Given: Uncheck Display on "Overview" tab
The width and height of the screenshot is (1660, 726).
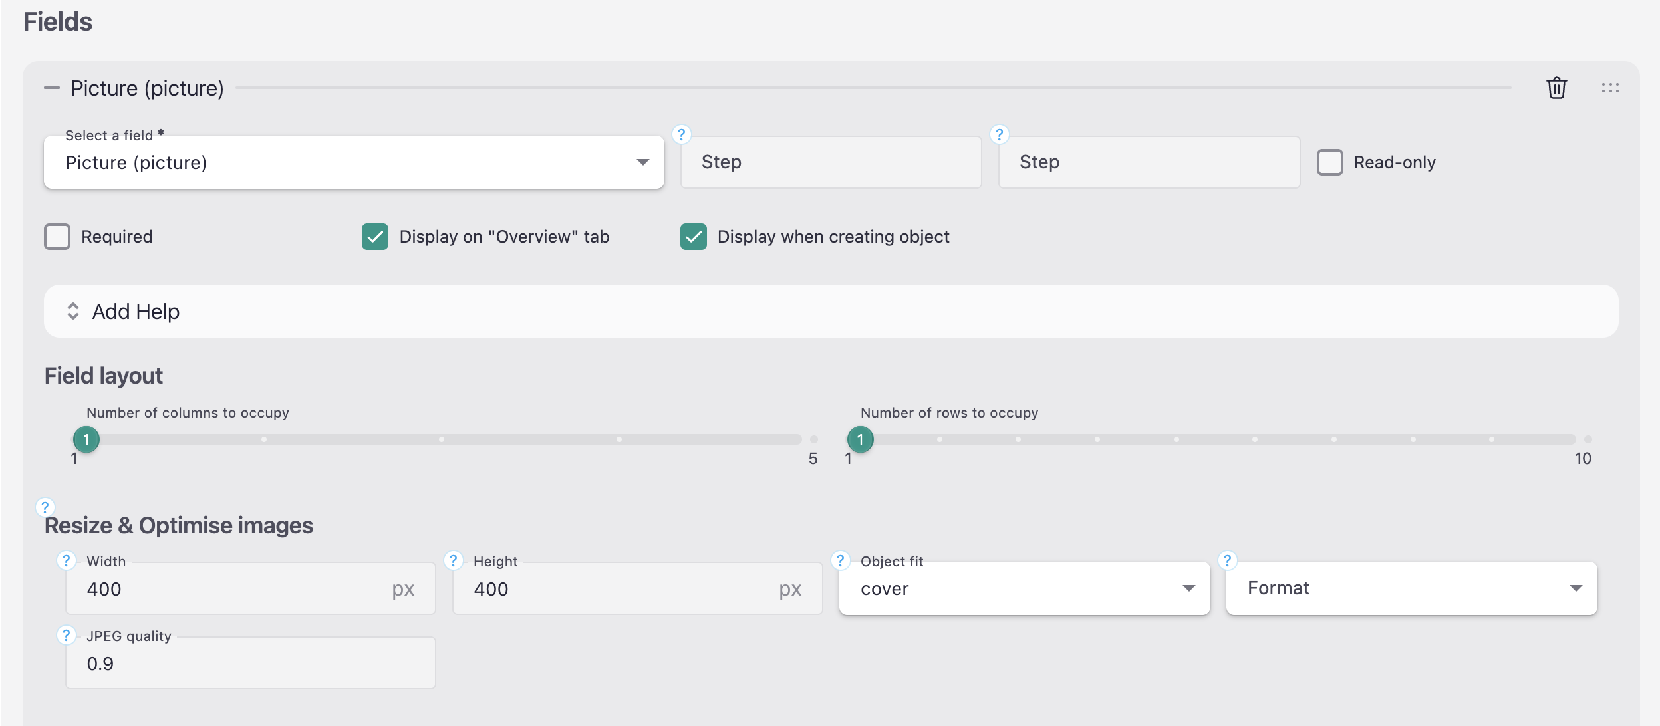Looking at the screenshot, I should [x=375, y=237].
